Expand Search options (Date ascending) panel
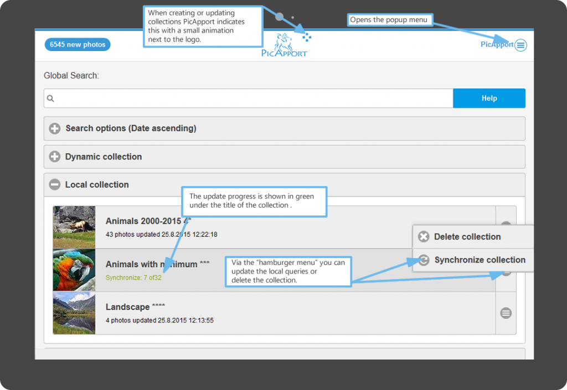Viewport: 567px width, 390px height. [131, 129]
